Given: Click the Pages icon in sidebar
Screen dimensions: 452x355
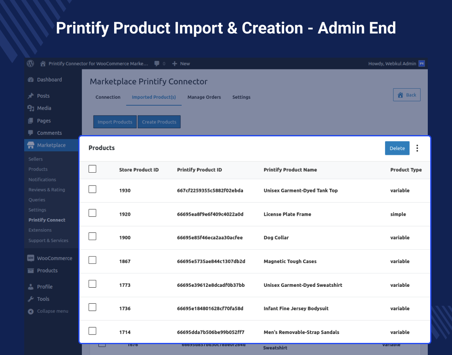Looking at the screenshot, I should tap(31, 121).
